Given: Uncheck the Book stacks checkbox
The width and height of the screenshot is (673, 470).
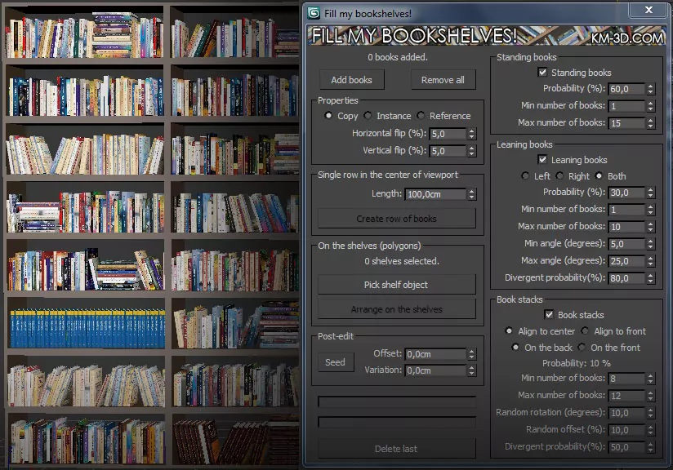Looking at the screenshot, I should (550, 315).
